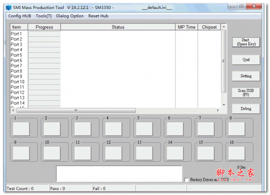Viewport: 270px width, 195px height.
Task: Click port slot box 16
Action: coord(237,153)
